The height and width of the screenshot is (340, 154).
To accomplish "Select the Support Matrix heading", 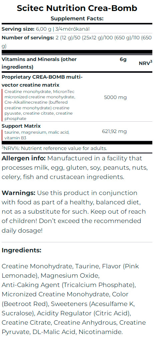I will point(21,126).
